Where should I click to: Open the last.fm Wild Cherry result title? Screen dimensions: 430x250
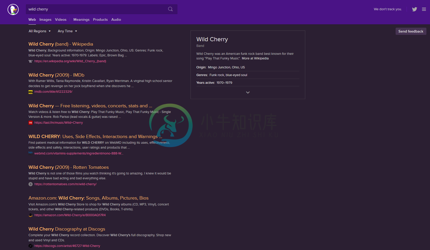(x=90, y=106)
